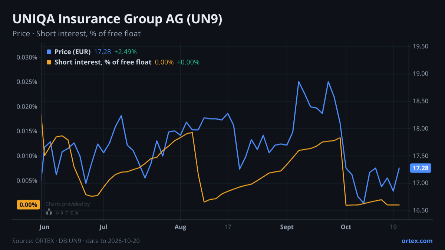Click the blue Price (EUR) legend swatch
Viewport: 445px width, 250px height.
(x=49, y=52)
